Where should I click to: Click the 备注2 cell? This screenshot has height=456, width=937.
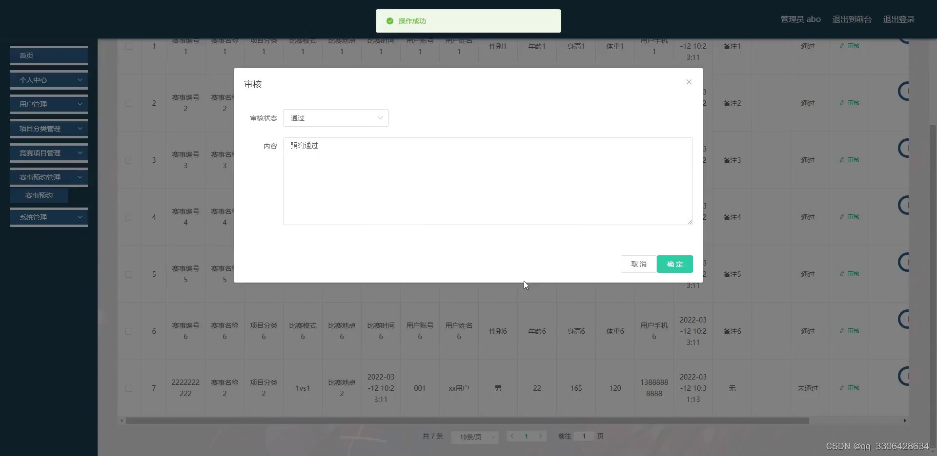pyautogui.click(x=732, y=103)
